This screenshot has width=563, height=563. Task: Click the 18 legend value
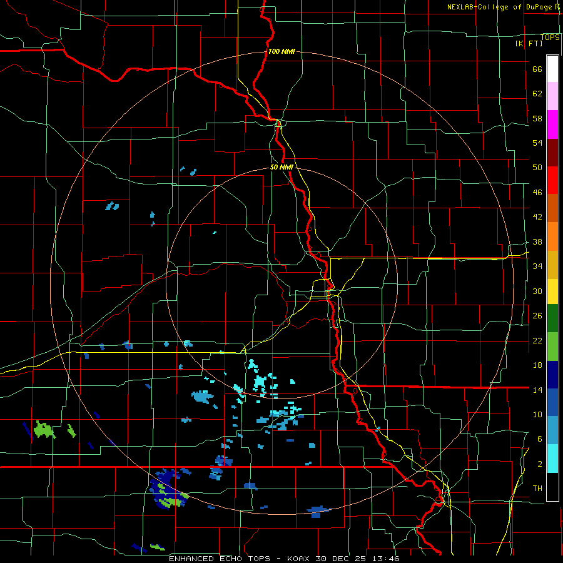point(537,365)
